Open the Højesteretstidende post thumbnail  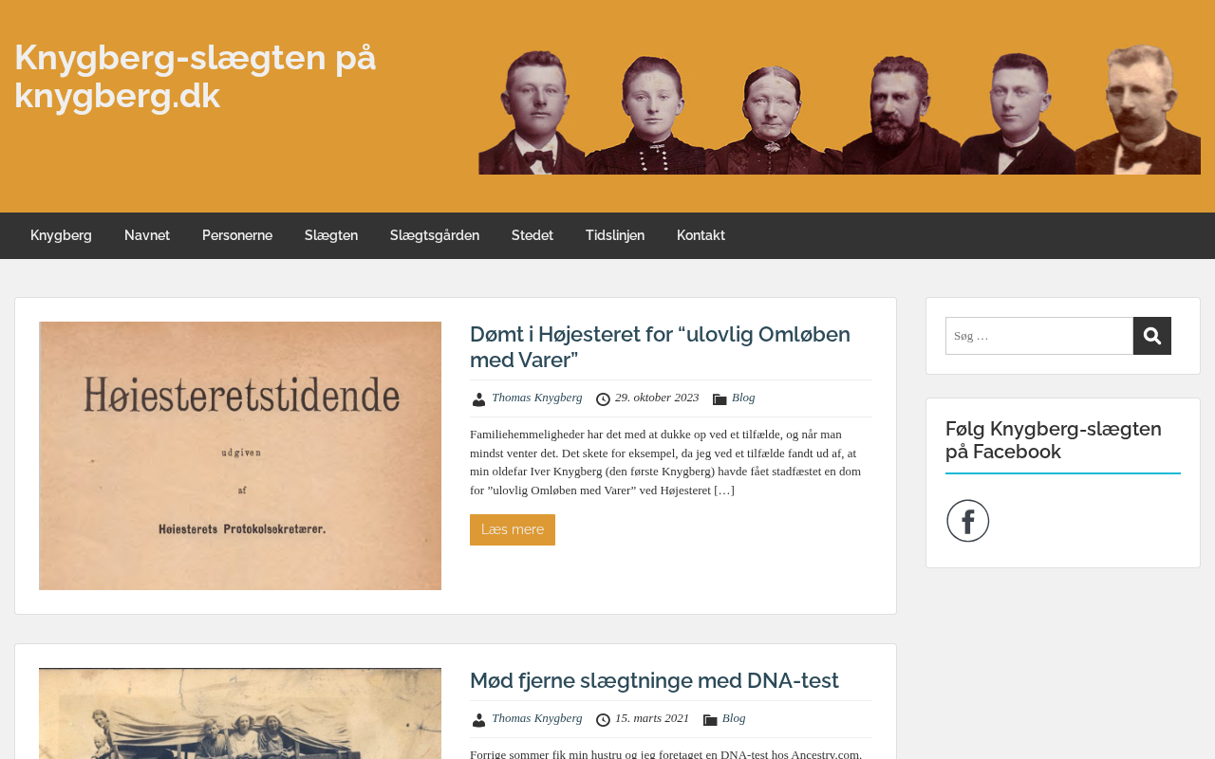tap(240, 455)
